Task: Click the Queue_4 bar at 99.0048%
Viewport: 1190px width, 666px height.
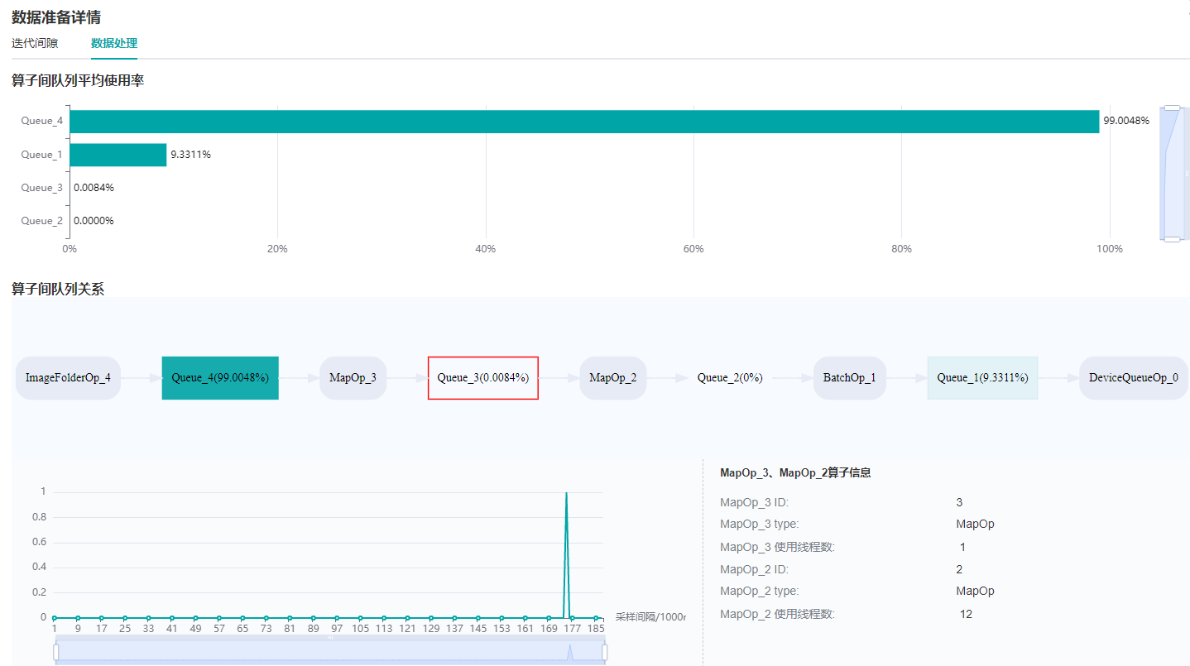Action: coord(583,122)
